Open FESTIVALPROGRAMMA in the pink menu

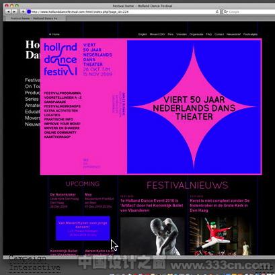point(63,93)
